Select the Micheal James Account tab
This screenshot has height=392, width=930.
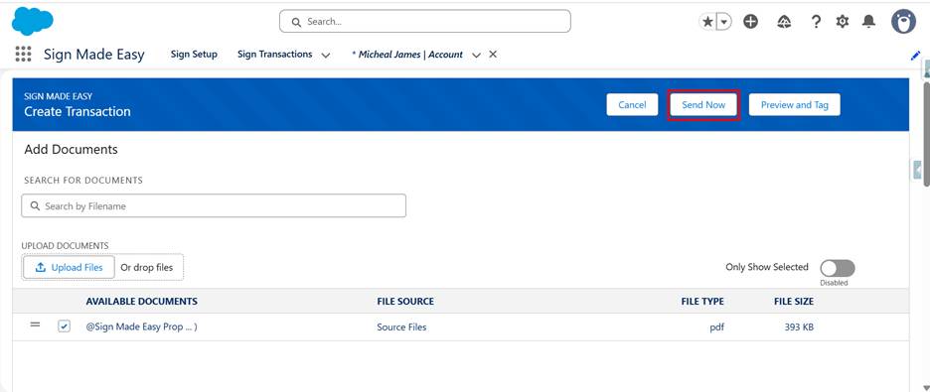click(407, 55)
